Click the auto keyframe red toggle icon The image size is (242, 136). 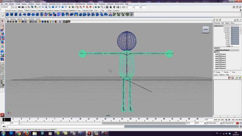pos(237,123)
